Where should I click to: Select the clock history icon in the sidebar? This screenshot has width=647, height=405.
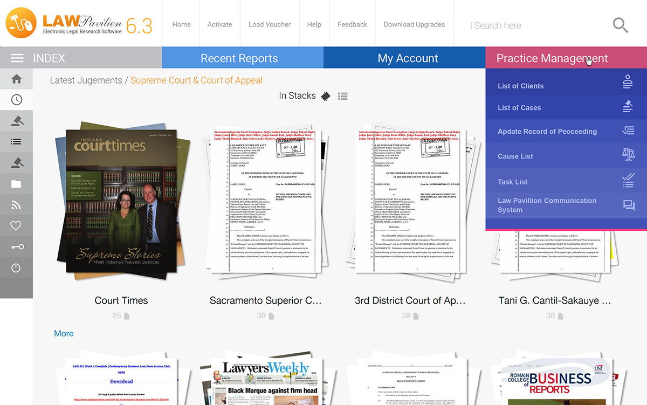(16, 100)
